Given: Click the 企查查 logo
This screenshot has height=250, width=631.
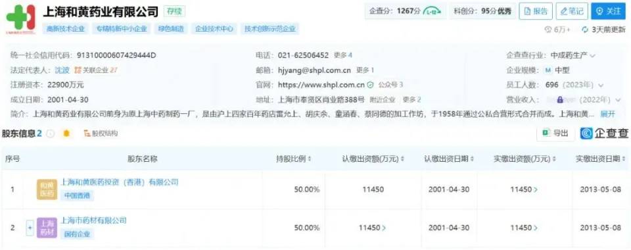Looking at the screenshot, I should pyautogui.click(x=604, y=134).
